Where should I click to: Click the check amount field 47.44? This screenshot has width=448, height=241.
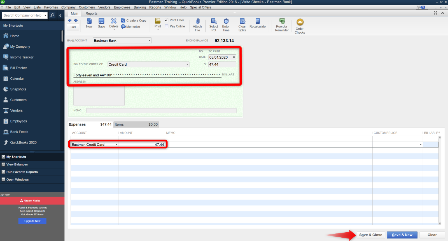pyautogui.click(x=222, y=64)
